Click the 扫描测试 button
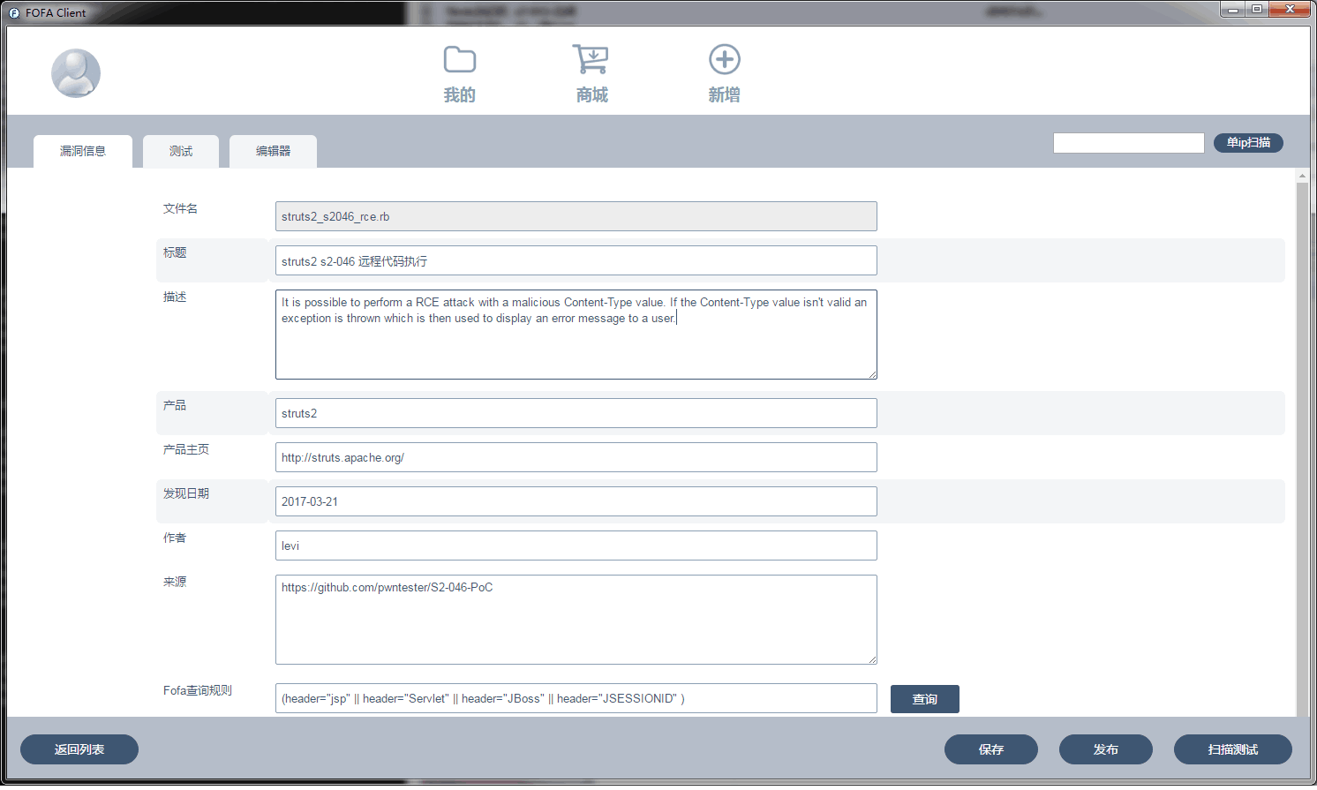 coord(1233,749)
